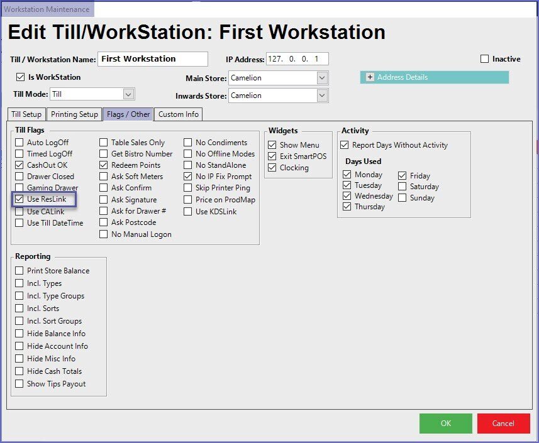The width and height of the screenshot is (539, 443).
Task: Tick the Inactive checkbox
Action: (x=484, y=59)
